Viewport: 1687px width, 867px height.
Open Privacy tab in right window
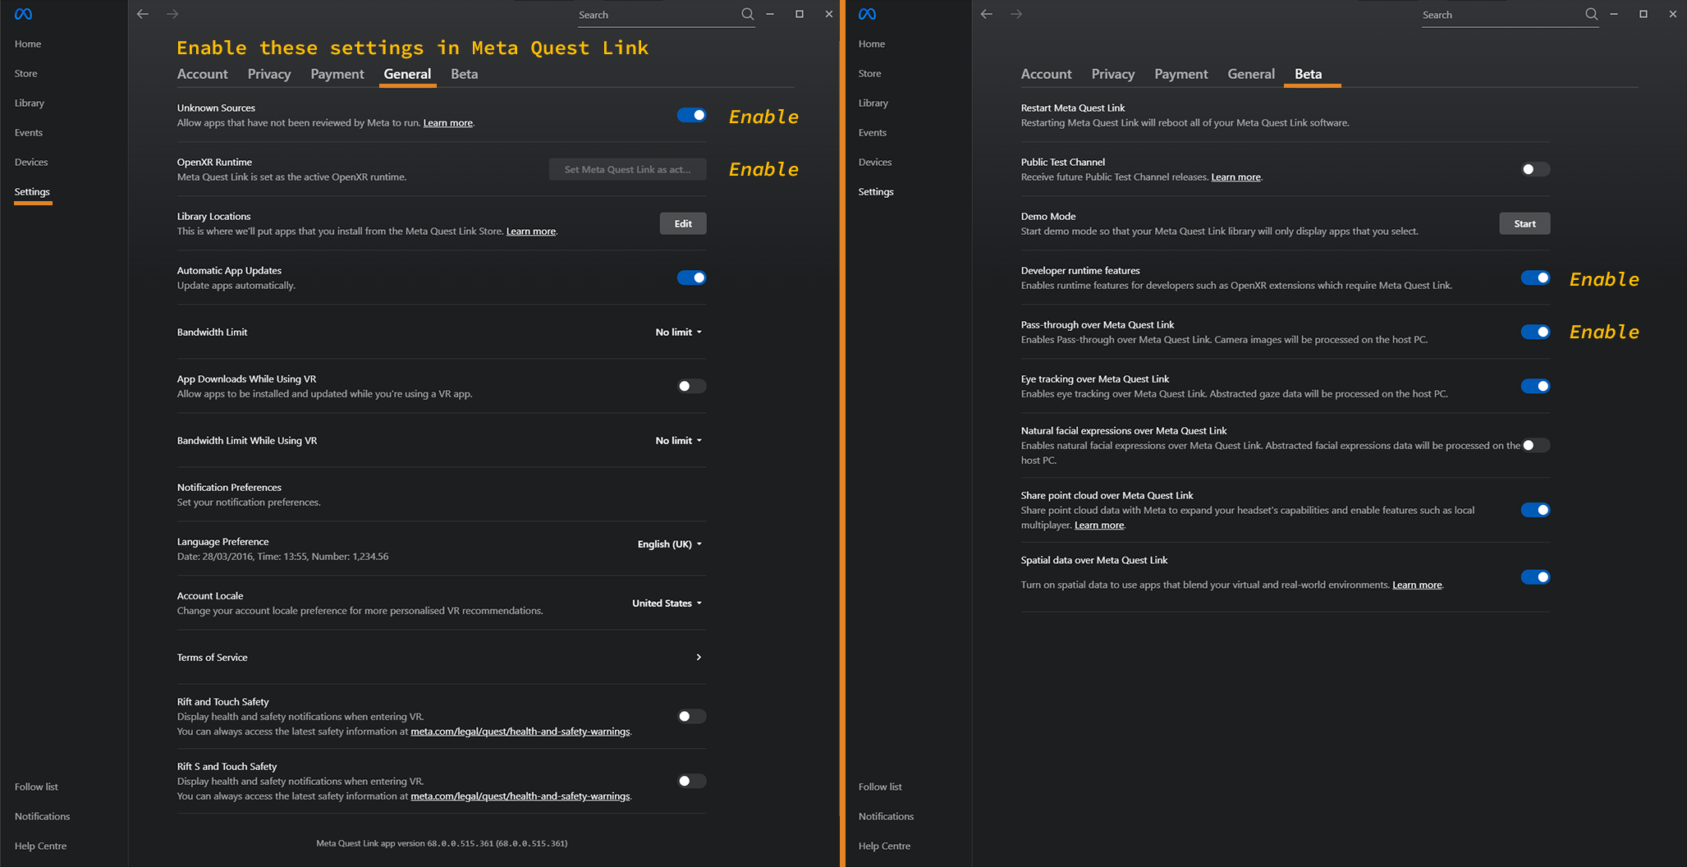pyautogui.click(x=1113, y=74)
